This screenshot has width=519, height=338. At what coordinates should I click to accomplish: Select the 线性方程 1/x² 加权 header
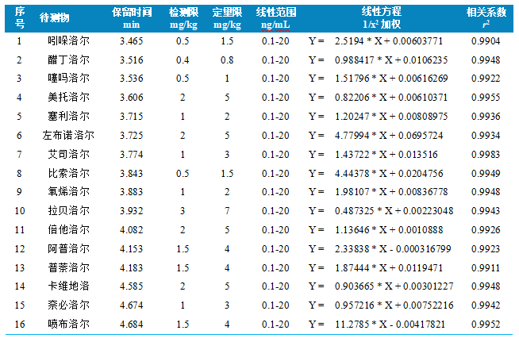[381, 18]
